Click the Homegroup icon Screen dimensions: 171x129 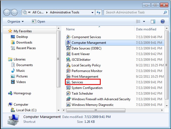pos(10,93)
